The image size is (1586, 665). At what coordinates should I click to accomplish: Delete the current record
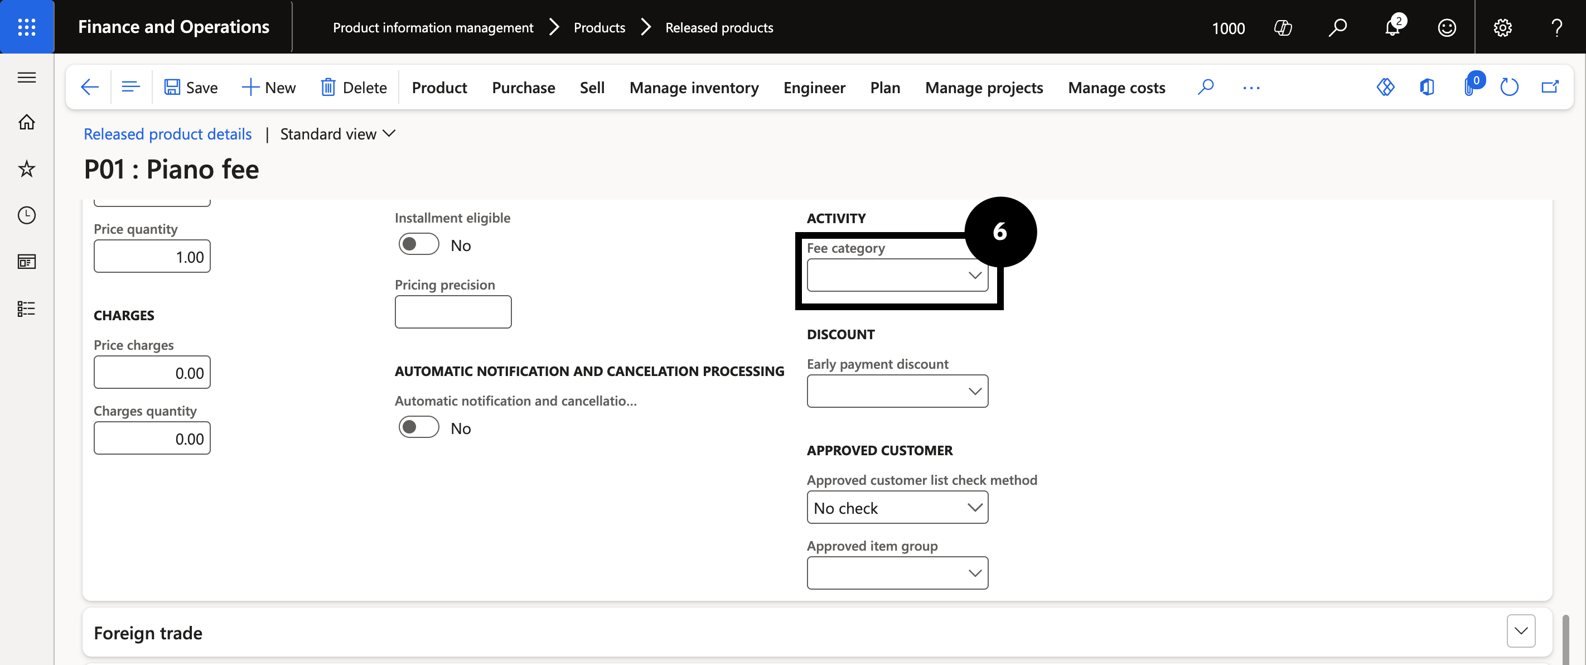[x=354, y=88]
